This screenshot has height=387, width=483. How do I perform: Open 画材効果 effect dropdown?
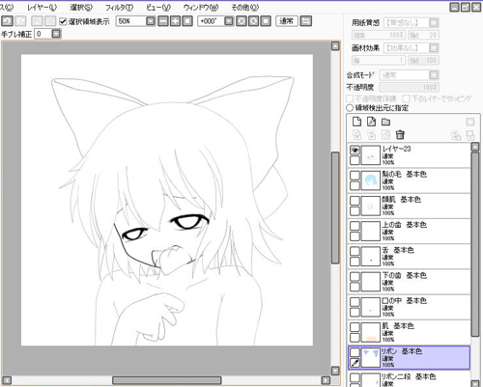(x=434, y=48)
